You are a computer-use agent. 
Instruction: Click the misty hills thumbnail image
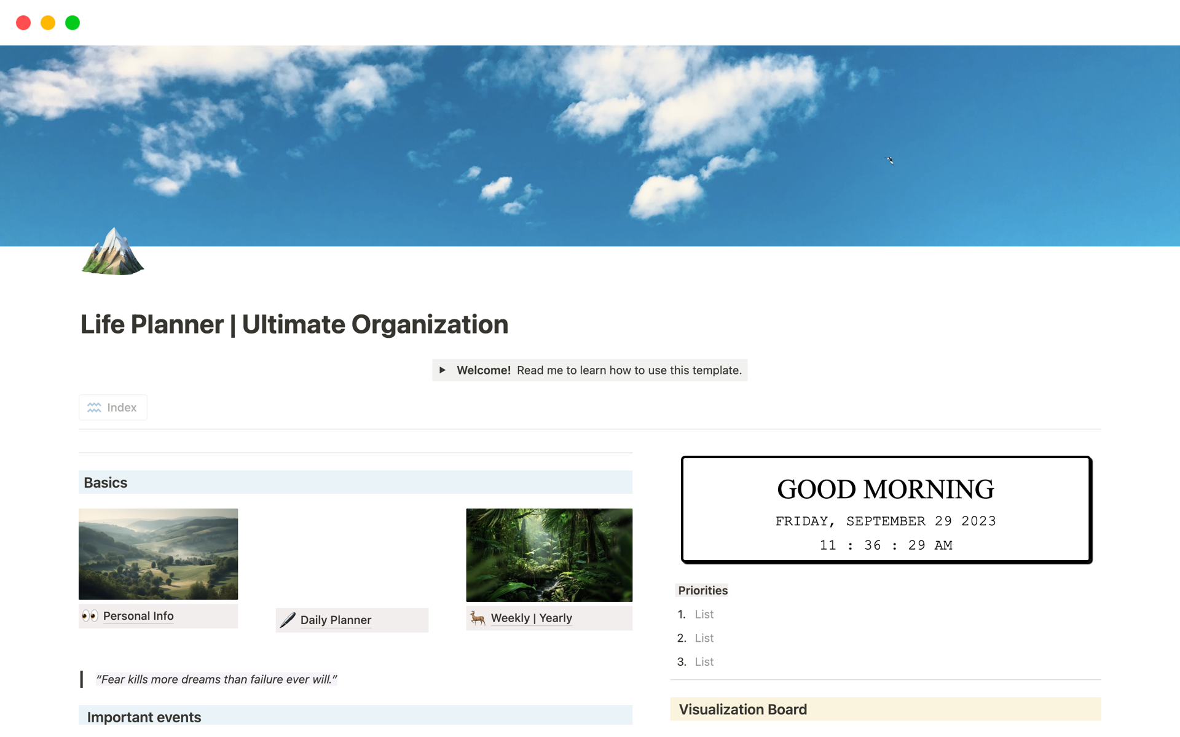[158, 554]
